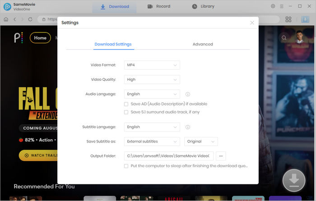Expand the Audio Language dropdown

152,94
